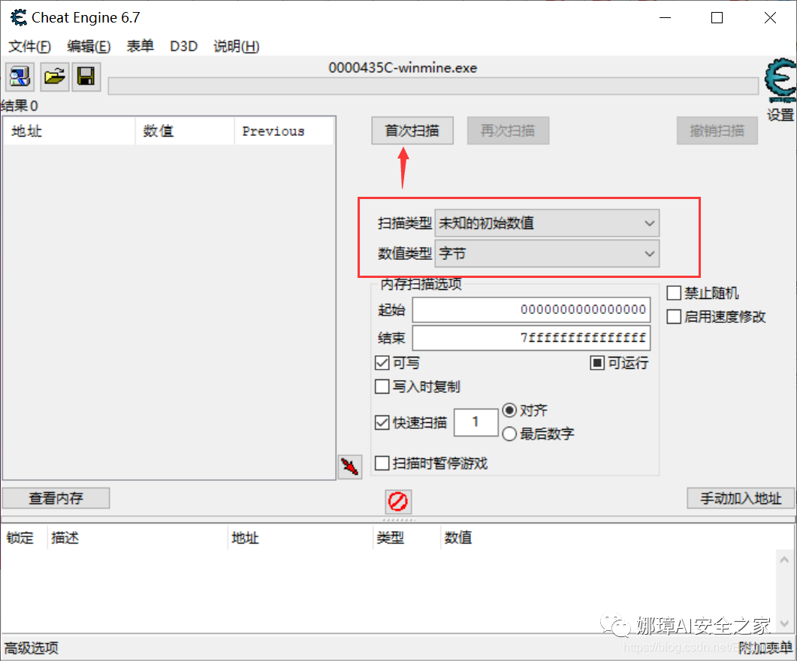Click the red arrow add-to-list icon
The height and width of the screenshot is (661, 797).
350,466
